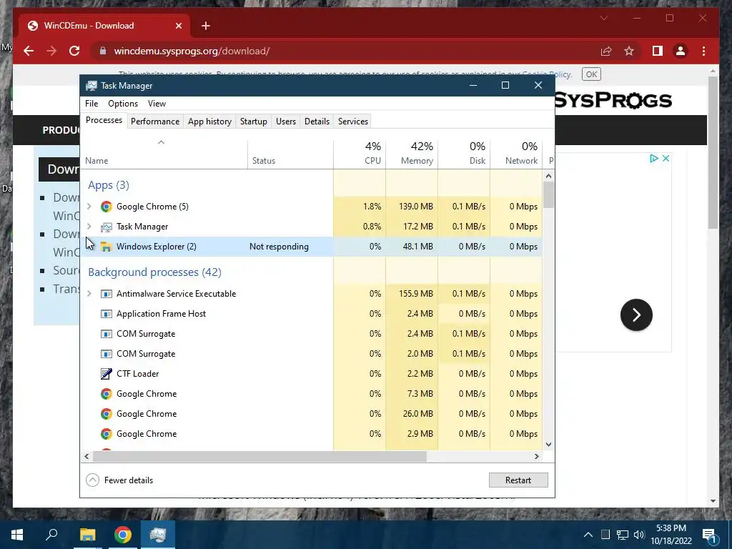This screenshot has height=549, width=732.
Task: Open a new Chrome tab with plus icon
Action: [205, 26]
